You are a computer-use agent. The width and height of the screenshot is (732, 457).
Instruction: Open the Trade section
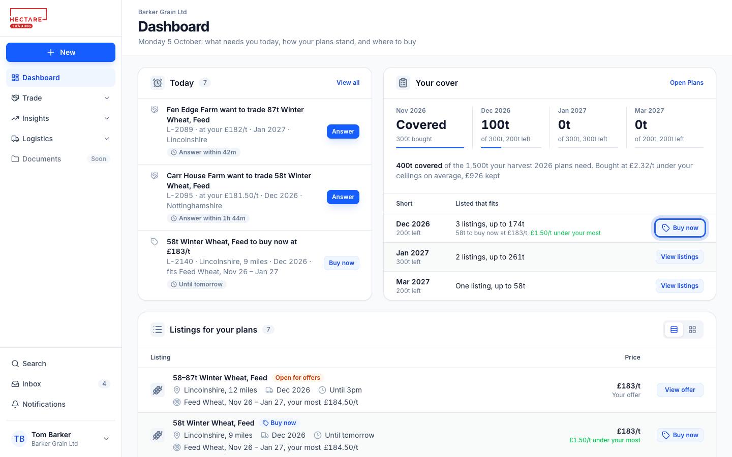[x=60, y=98]
